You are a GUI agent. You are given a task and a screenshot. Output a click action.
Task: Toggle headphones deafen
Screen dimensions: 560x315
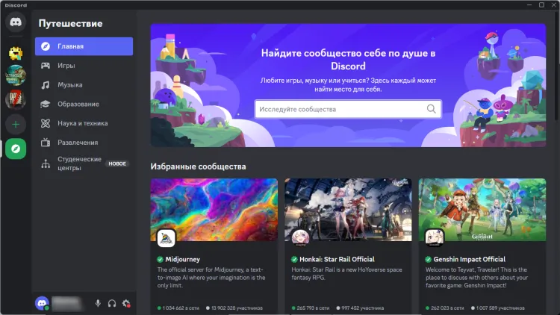(112, 304)
